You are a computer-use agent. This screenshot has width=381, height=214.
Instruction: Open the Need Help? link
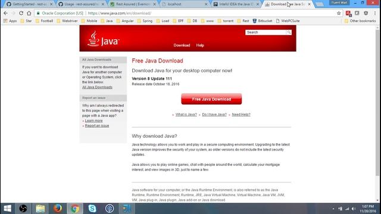point(241,115)
